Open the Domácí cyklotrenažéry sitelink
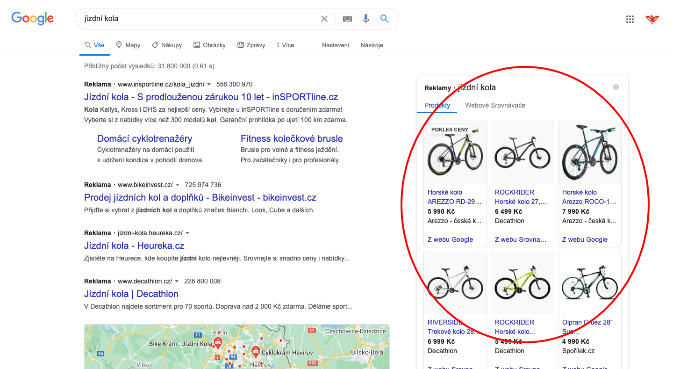 [x=144, y=138]
